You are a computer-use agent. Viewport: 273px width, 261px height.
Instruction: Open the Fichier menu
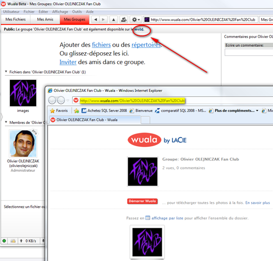(29, 11)
